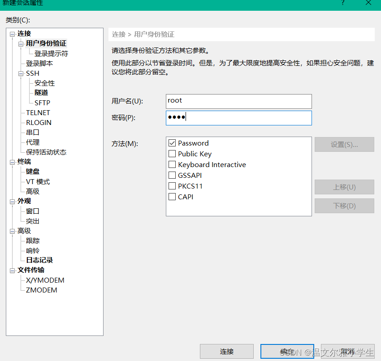Enable the Public Key method checkbox
381x361 pixels.
tap(172, 154)
